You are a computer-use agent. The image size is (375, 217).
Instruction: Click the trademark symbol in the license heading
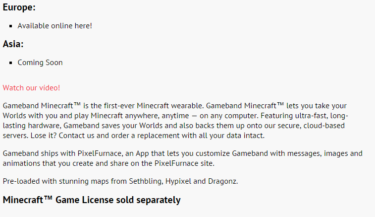coord(48,198)
